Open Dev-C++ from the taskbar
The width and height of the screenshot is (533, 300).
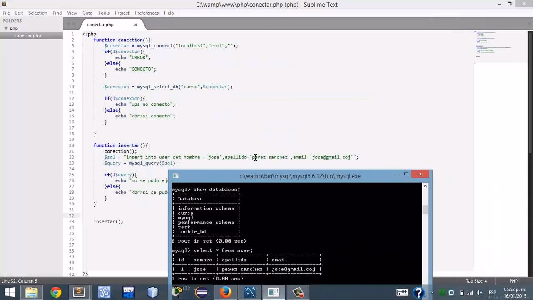[128, 292]
